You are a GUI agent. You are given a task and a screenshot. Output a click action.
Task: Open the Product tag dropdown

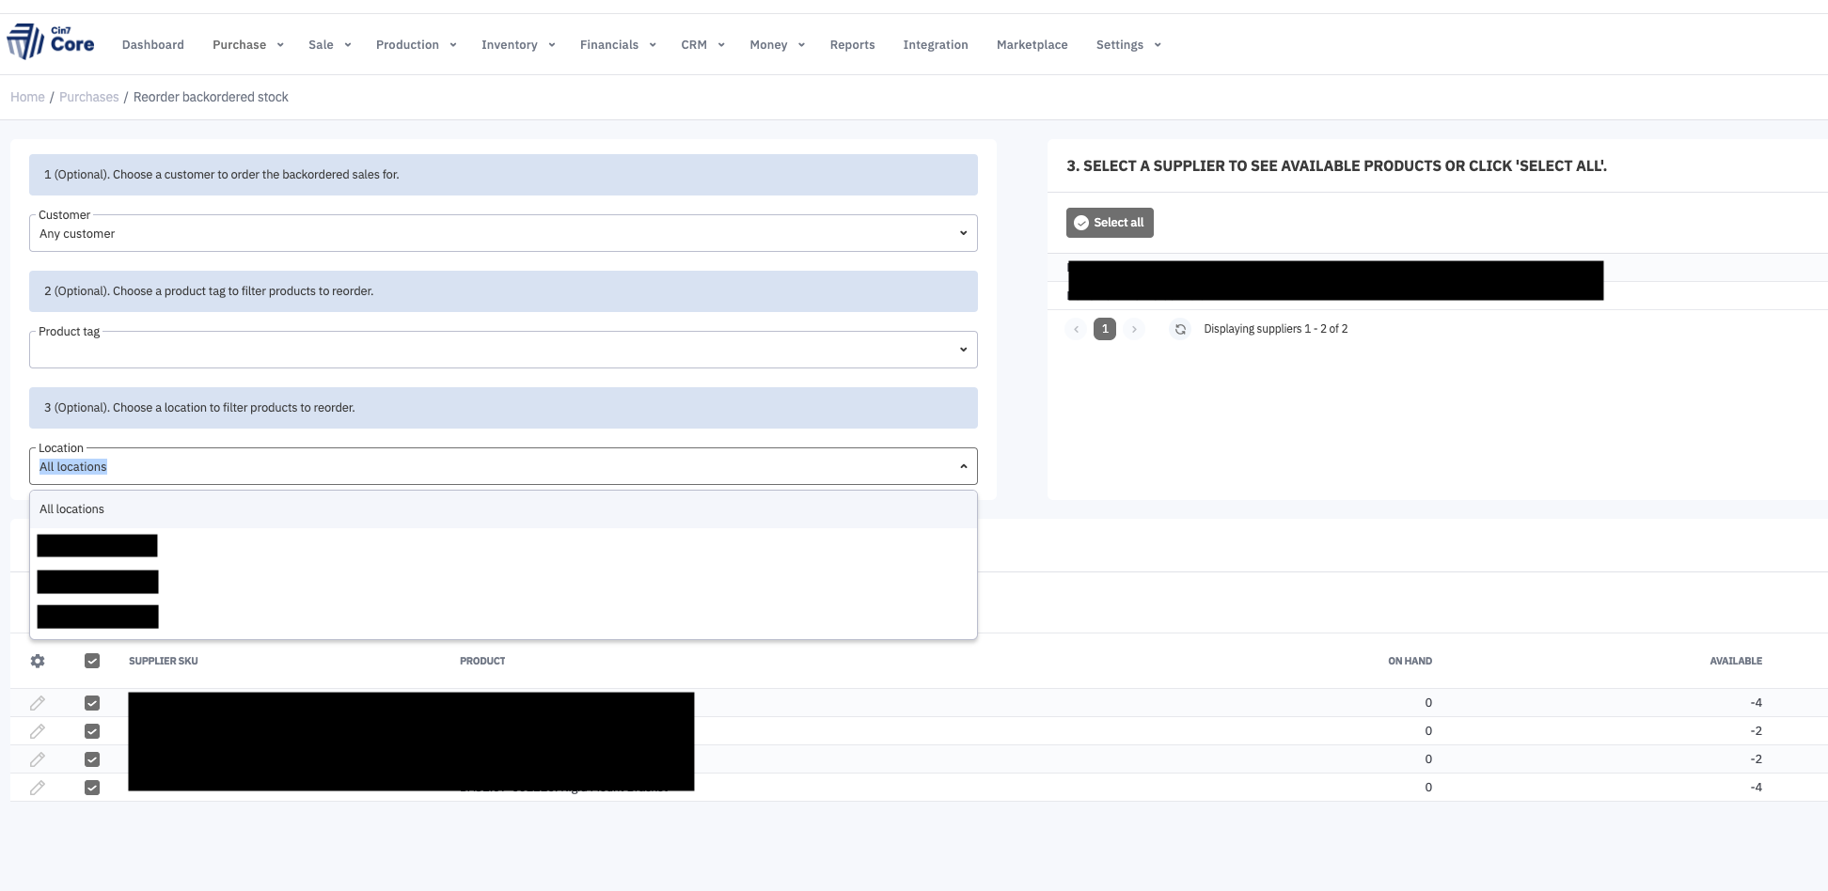[503, 350]
